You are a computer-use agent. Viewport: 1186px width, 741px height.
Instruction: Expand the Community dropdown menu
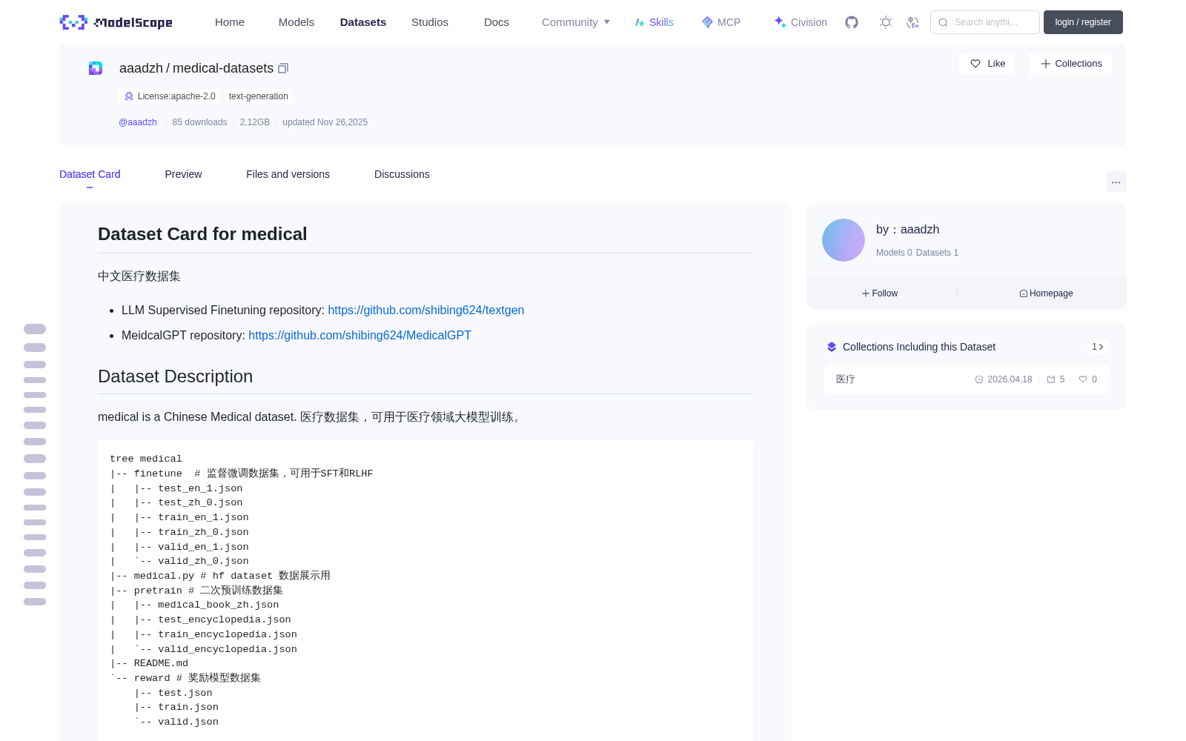point(576,22)
